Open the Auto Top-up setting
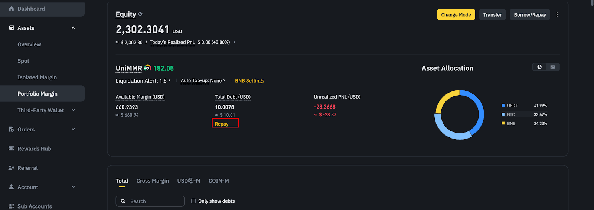Image resolution: width=594 pixels, height=210 pixels. (x=203, y=81)
